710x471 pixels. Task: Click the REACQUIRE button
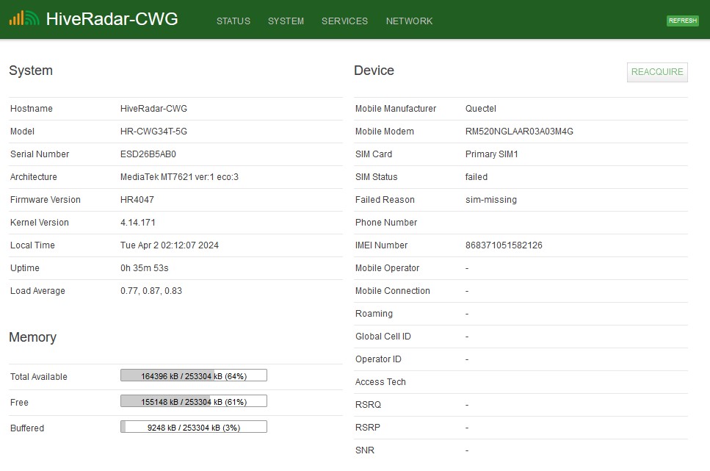[x=656, y=72]
